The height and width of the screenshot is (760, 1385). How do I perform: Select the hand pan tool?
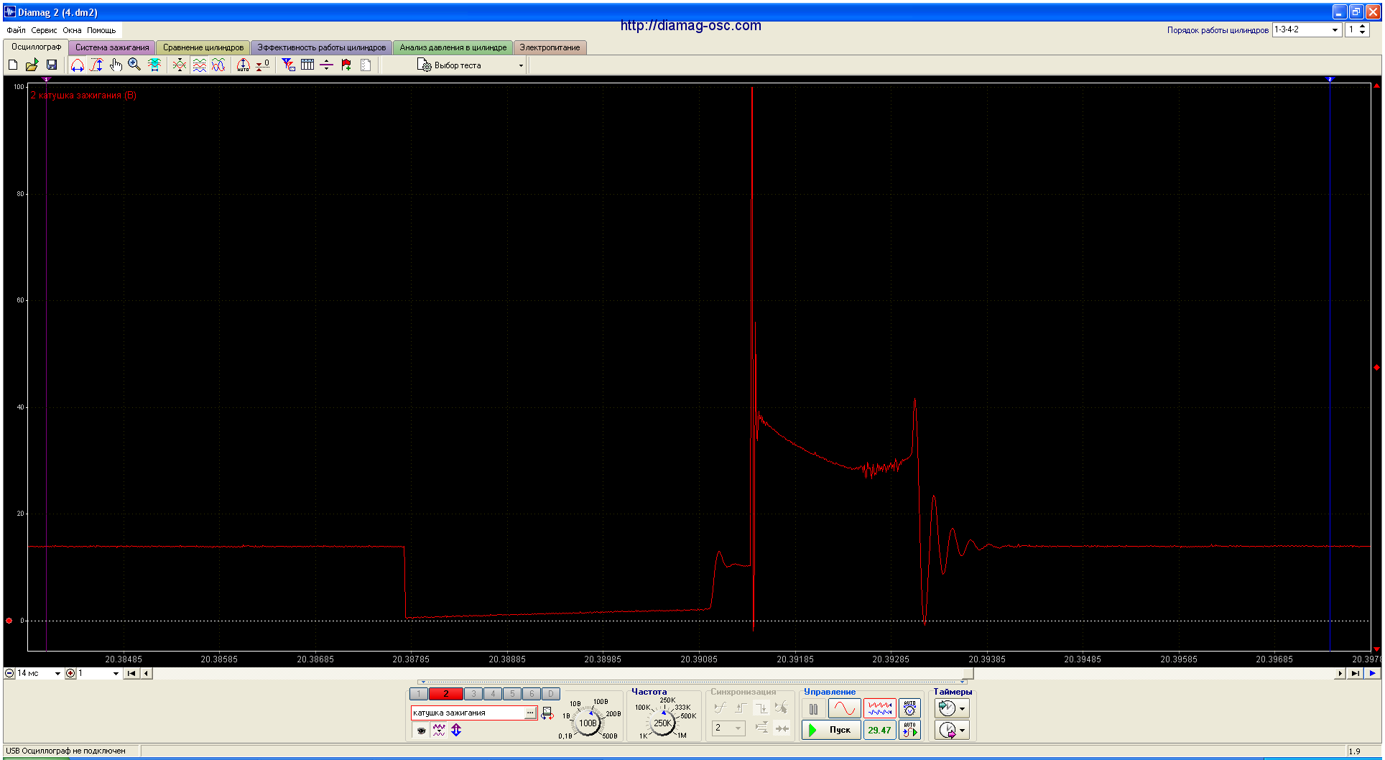tap(116, 65)
